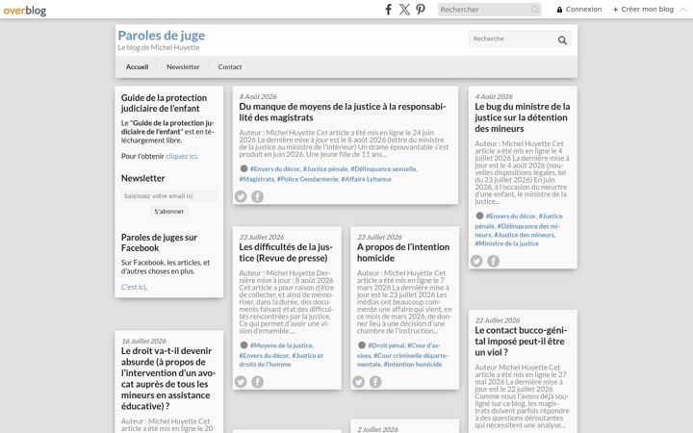Click the #Police Gendarmerie tag

[x=308, y=179]
